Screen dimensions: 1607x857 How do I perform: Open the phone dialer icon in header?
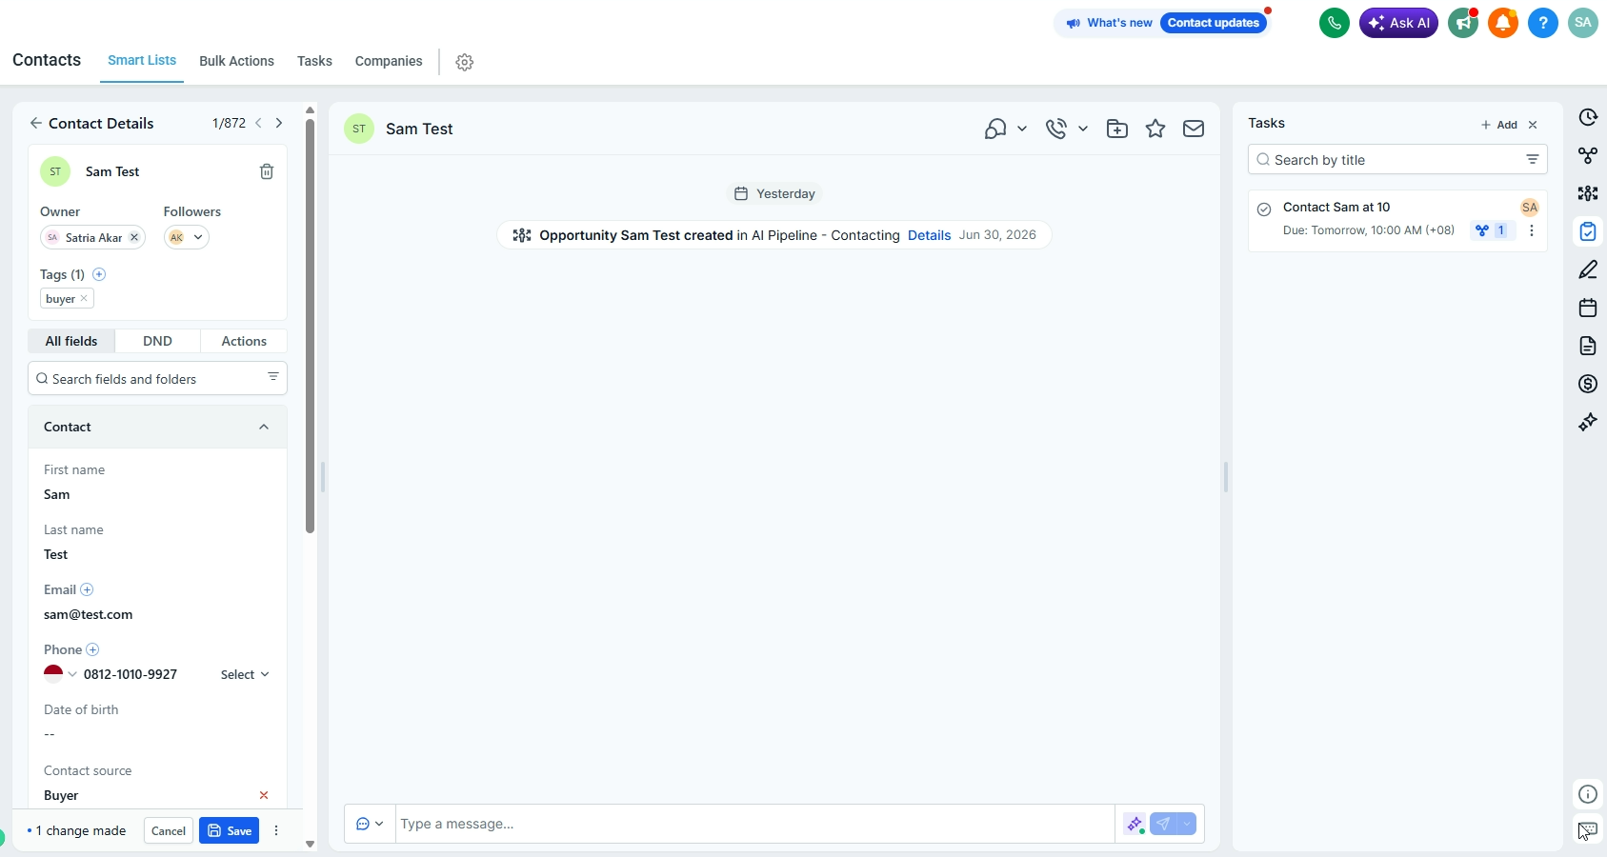1334,23
